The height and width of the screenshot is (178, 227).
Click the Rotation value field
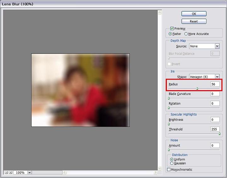(215, 103)
